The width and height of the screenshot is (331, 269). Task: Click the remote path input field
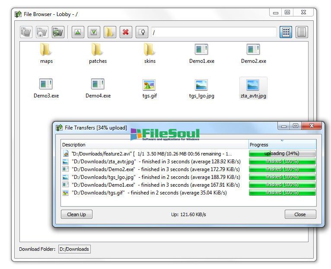point(213,32)
